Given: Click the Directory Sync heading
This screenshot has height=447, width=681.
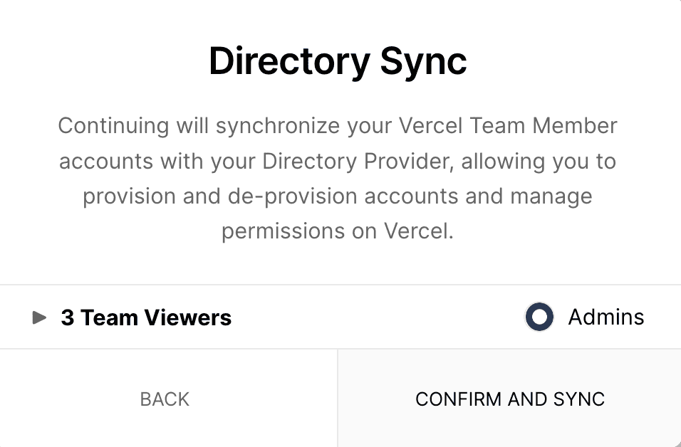Looking at the screenshot, I should [338, 61].
